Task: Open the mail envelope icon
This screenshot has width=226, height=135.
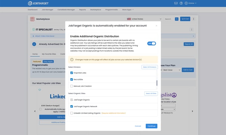Action: [x=176, y=3]
